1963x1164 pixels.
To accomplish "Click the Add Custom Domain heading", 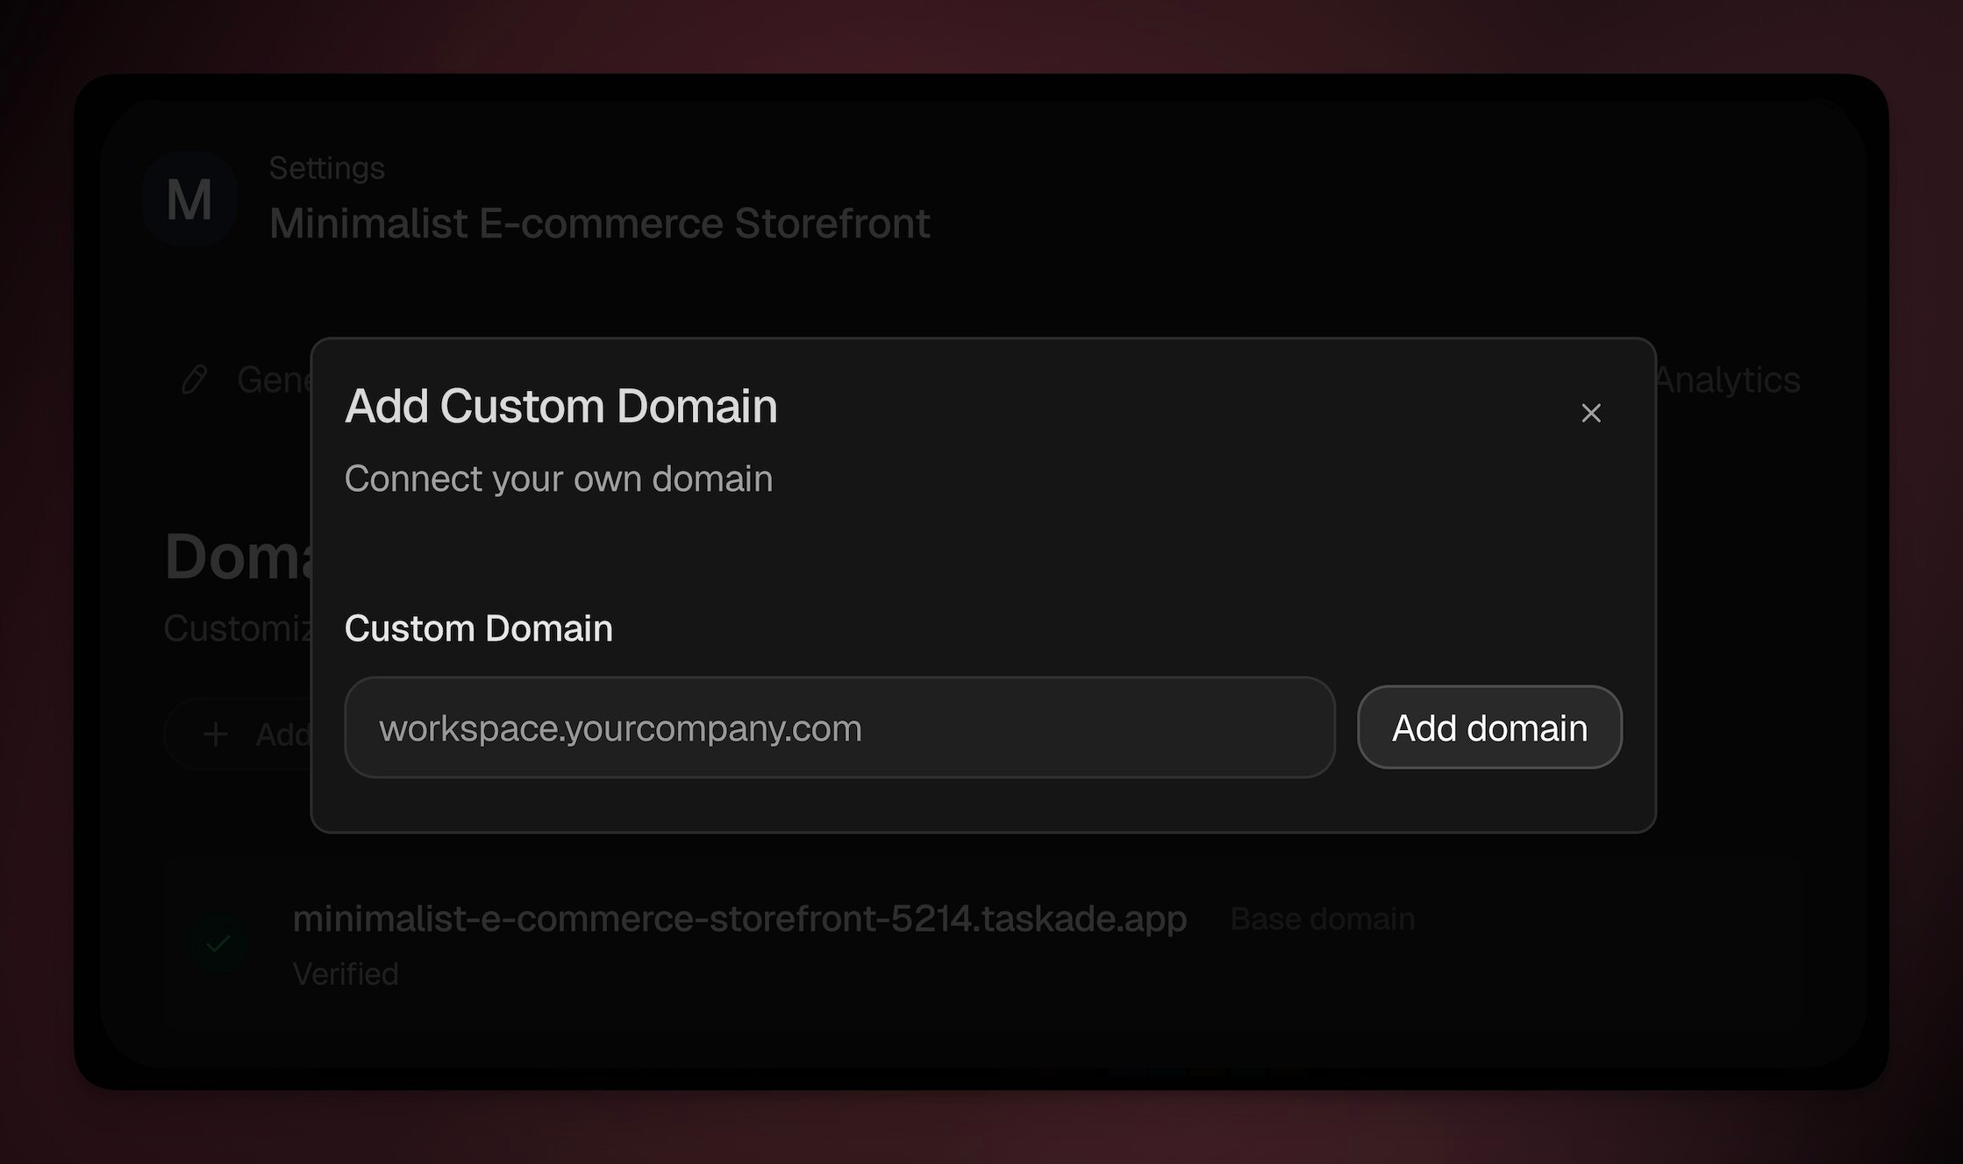I will [560, 407].
